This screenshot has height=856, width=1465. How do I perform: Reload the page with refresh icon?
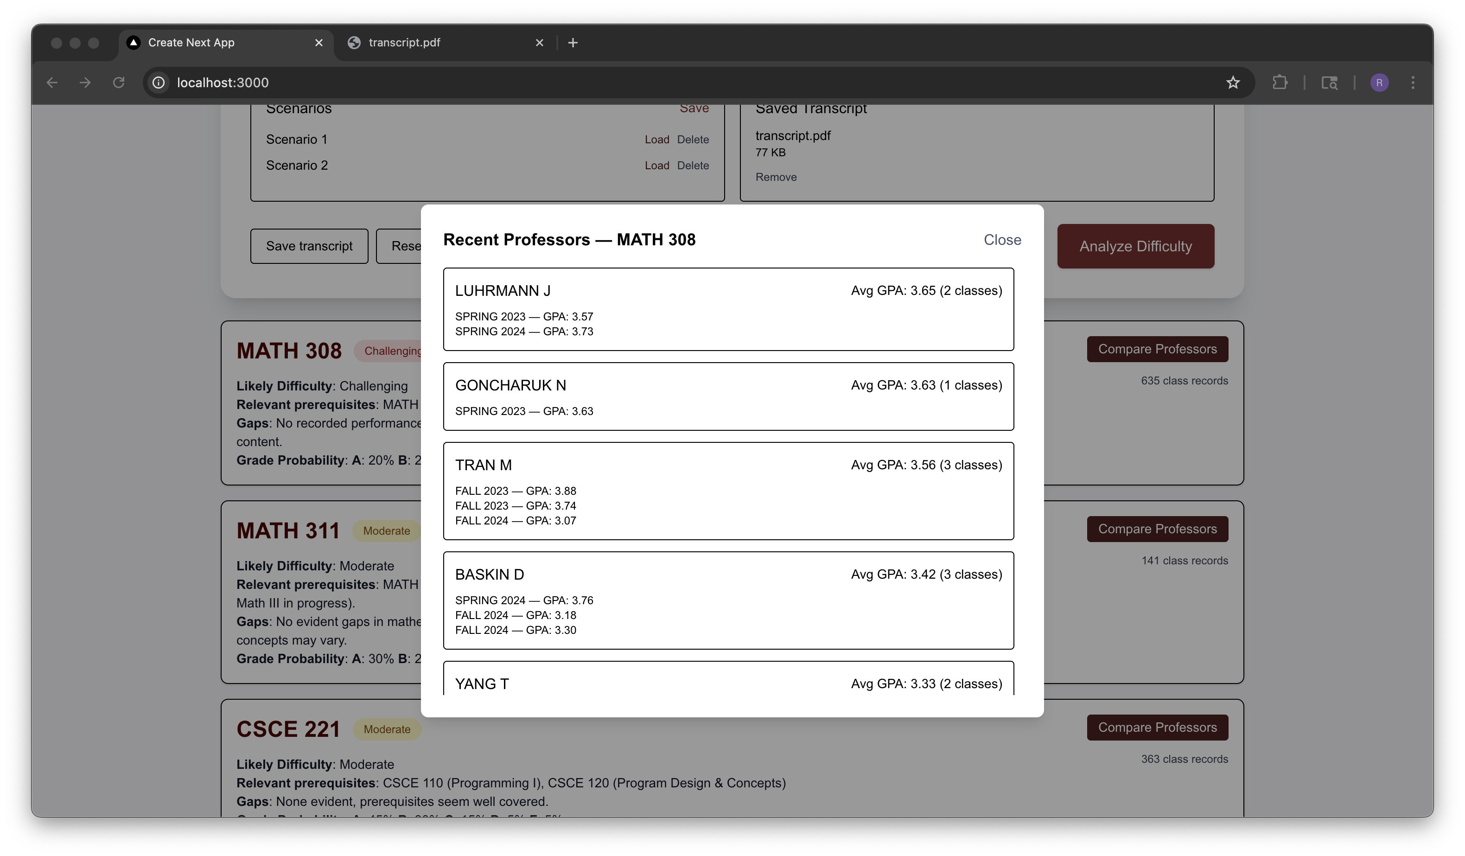pyautogui.click(x=119, y=83)
